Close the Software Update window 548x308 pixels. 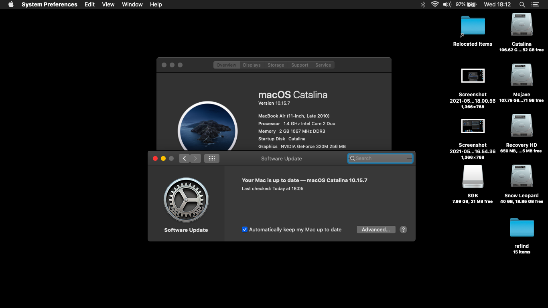pyautogui.click(x=155, y=158)
